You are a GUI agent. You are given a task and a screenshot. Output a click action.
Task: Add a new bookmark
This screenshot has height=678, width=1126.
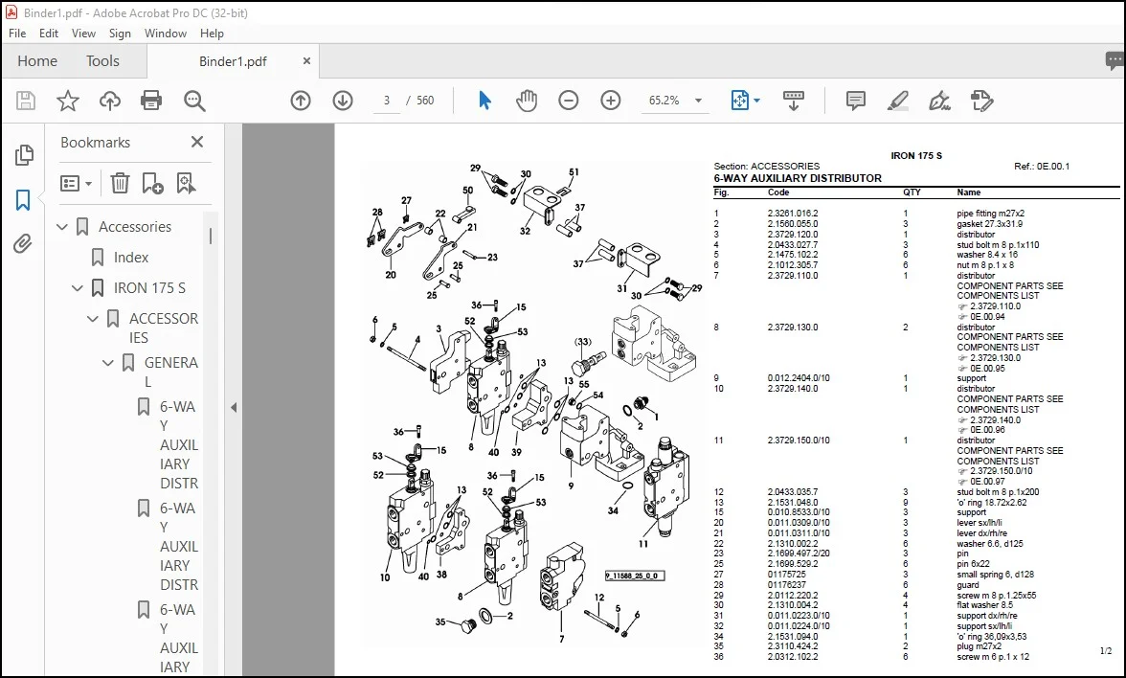click(x=152, y=183)
